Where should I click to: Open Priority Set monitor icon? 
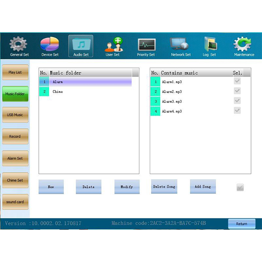146,45
